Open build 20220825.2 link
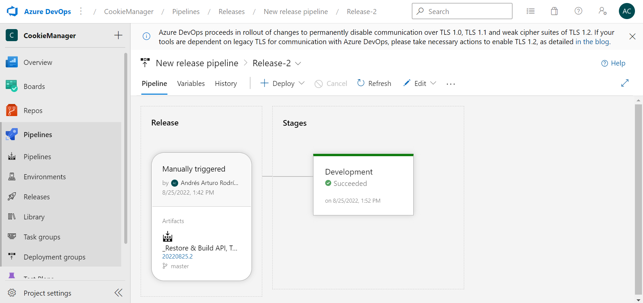The height and width of the screenshot is (303, 643). 177,257
